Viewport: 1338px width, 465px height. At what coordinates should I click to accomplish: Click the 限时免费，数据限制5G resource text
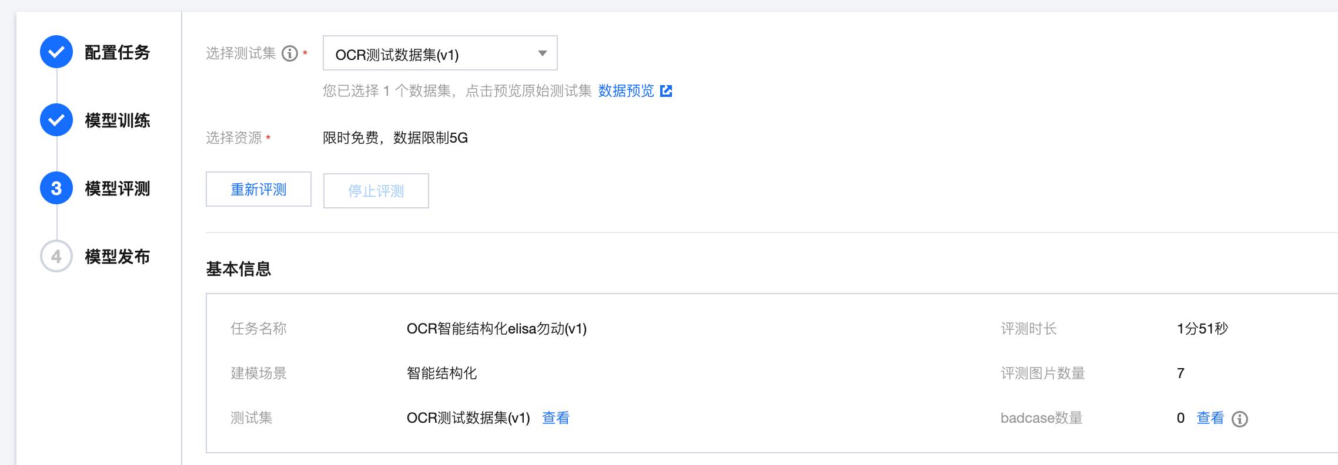click(396, 138)
